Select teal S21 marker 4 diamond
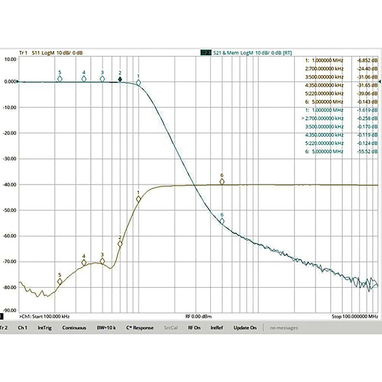The width and height of the screenshot is (382, 382). point(84,79)
